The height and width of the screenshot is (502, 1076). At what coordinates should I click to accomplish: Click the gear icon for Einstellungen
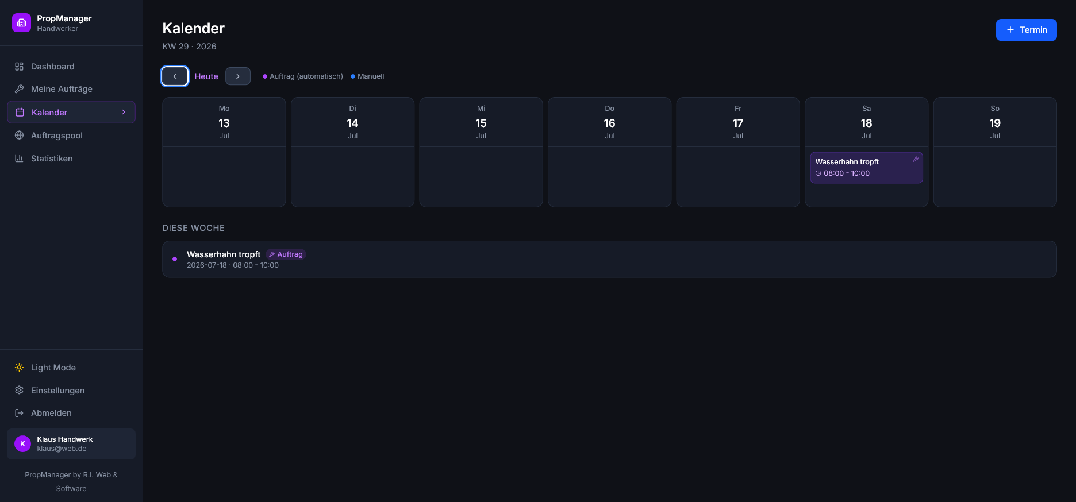pyautogui.click(x=19, y=390)
